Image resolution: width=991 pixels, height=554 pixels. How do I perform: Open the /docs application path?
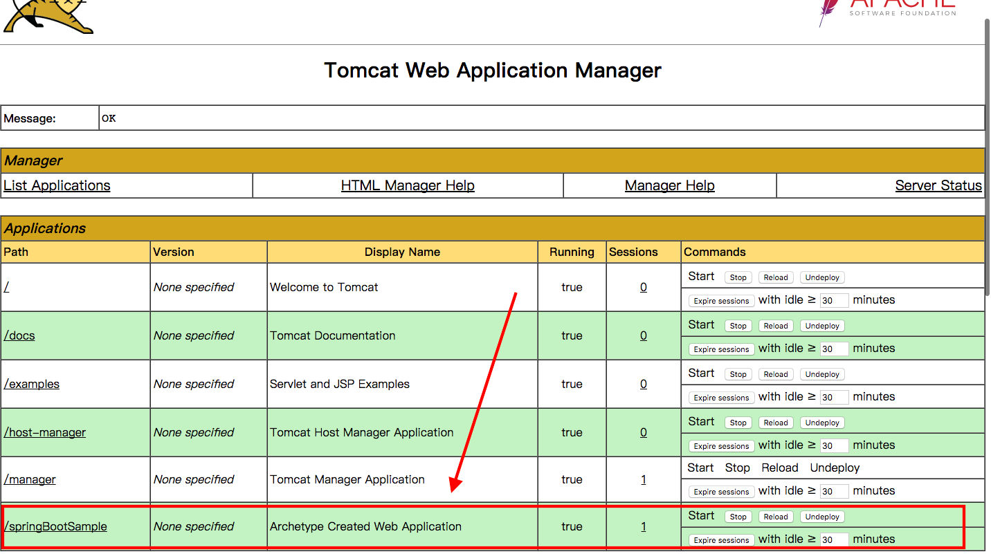(19, 335)
